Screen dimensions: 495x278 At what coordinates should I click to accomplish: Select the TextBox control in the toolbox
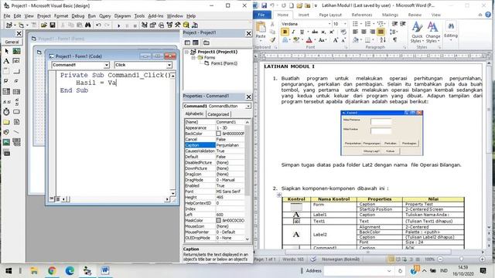pyautogui.click(x=16, y=61)
